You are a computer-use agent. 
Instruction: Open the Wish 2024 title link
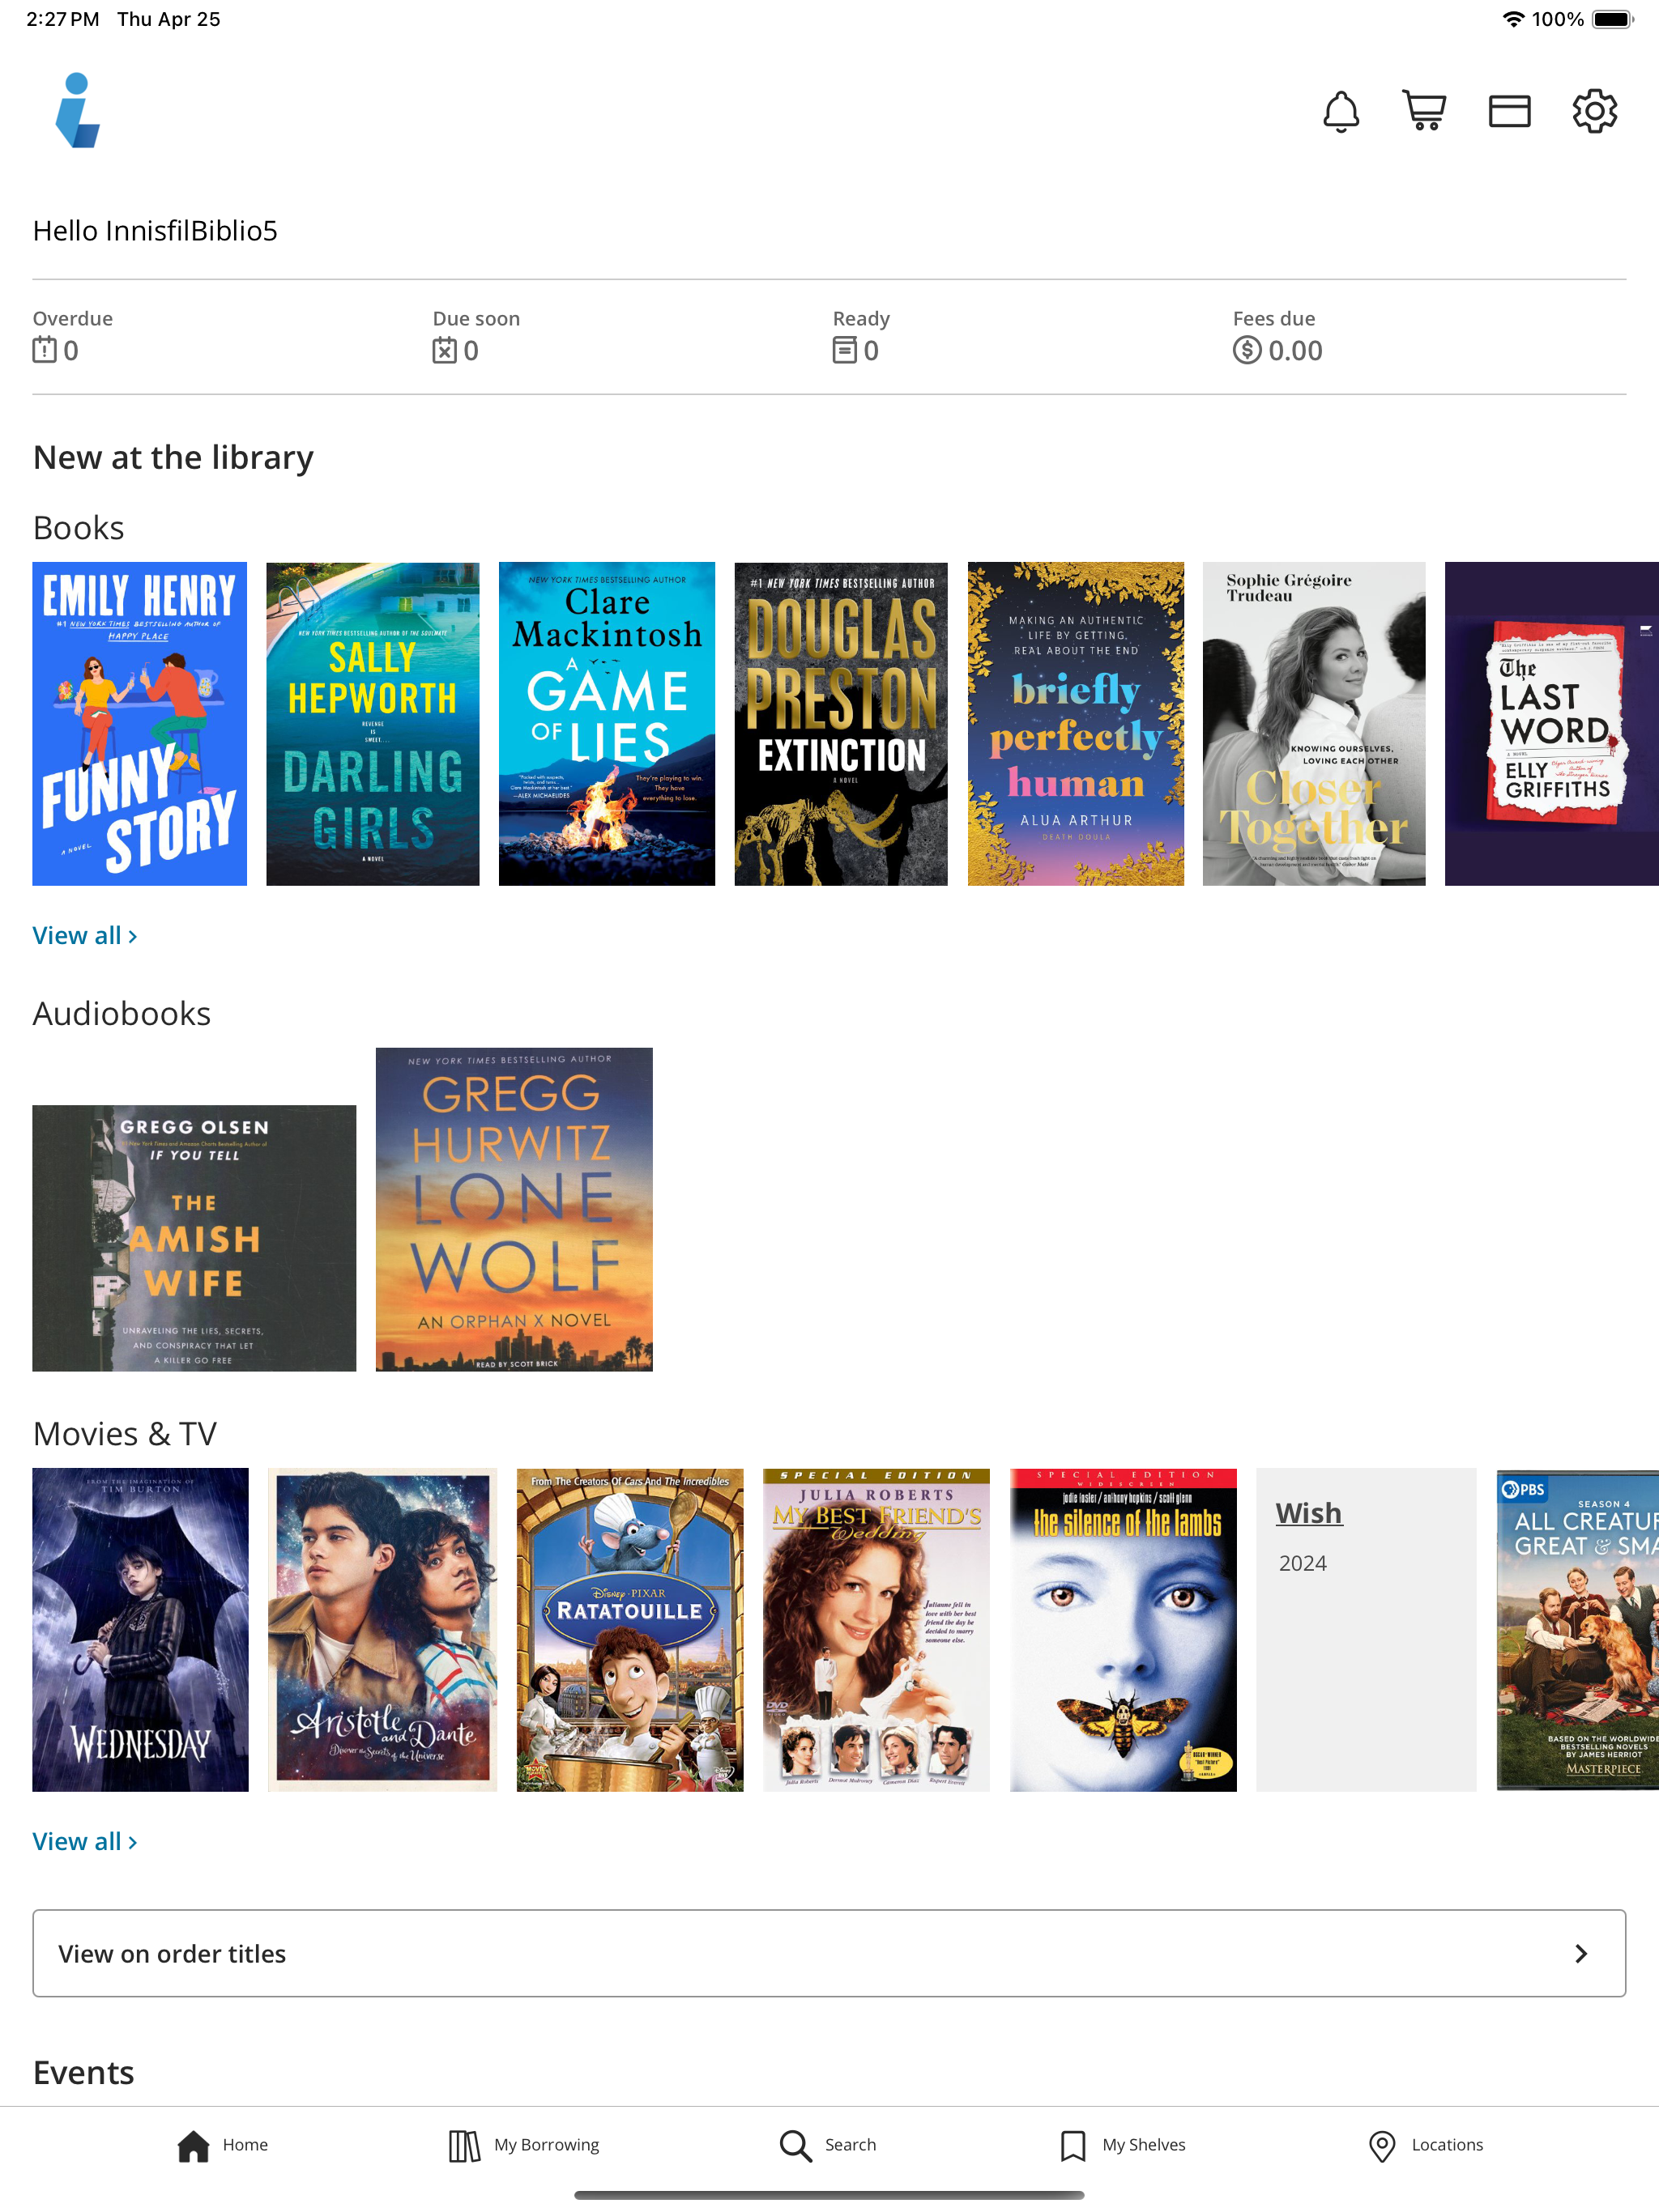[x=1307, y=1513]
